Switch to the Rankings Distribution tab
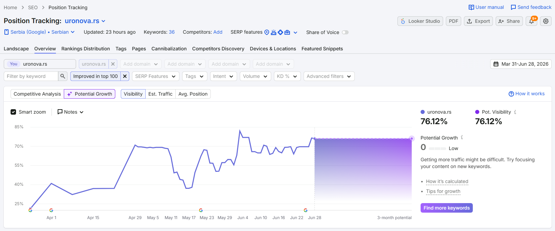The width and height of the screenshot is (555, 231). click(x=86, y=49)
